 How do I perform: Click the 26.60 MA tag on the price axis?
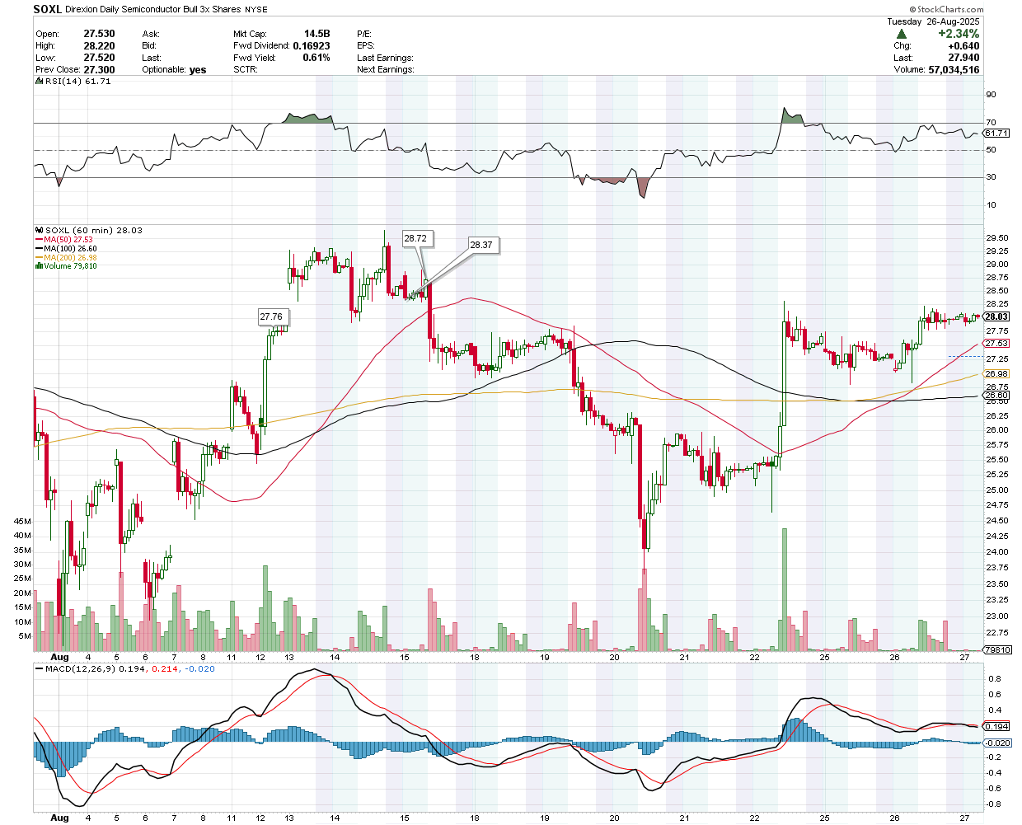pos(997,396)
